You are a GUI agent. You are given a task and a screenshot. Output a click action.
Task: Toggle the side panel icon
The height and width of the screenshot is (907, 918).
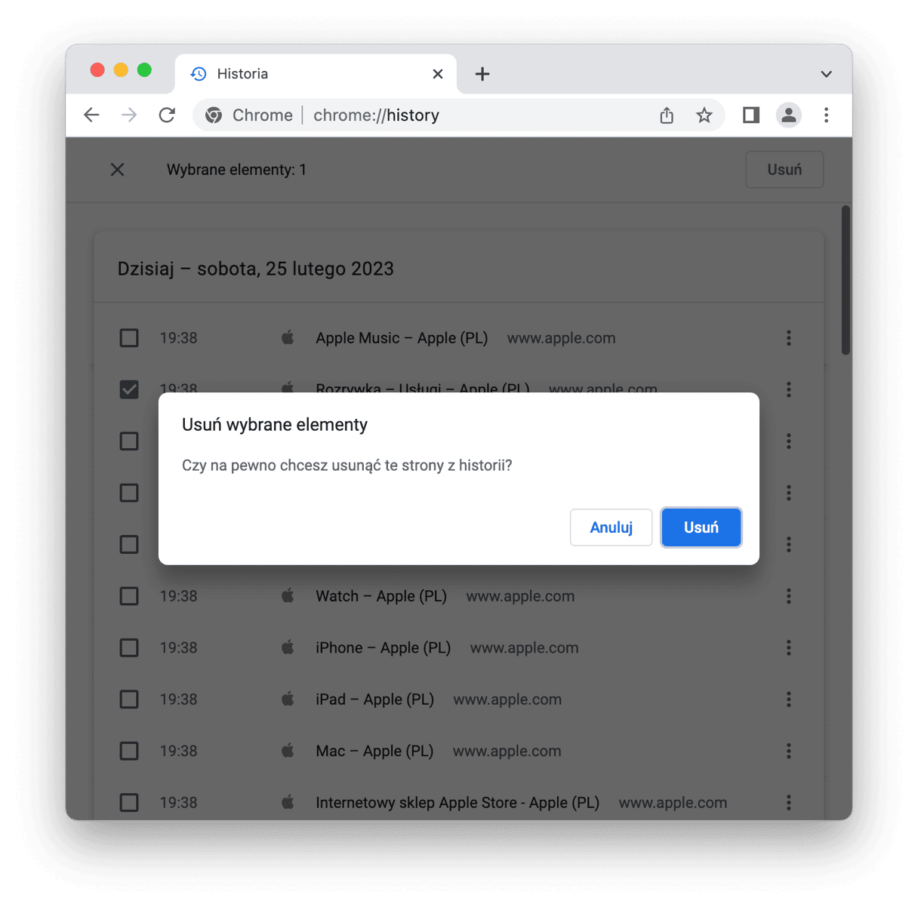pyautogui.click(x=751, y=115)
